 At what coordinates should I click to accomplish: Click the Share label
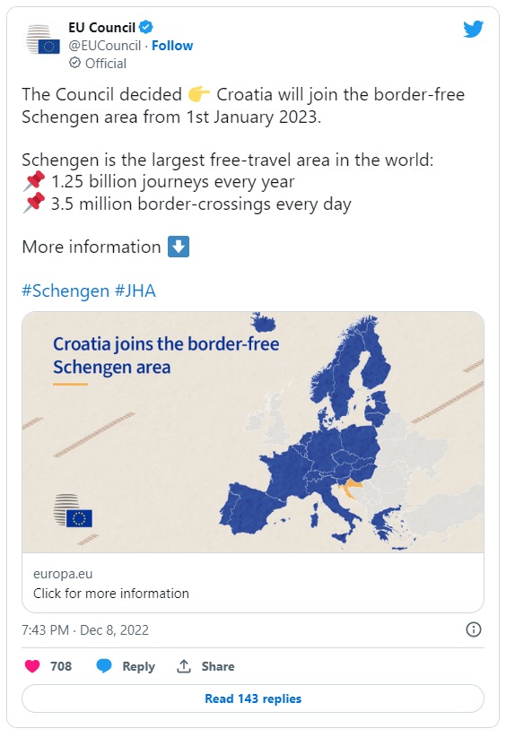pos(218,666)
